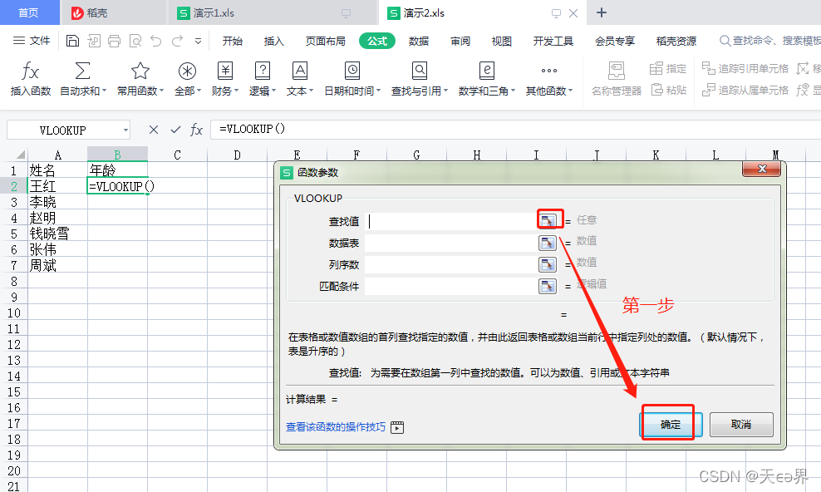Viewport: 821px width, 492px height.
Task: Click the Print icon in quick toolbar
Action: tap(114, 41)
